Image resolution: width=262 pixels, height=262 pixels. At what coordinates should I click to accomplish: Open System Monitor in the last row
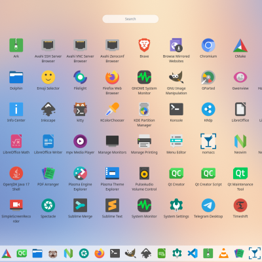pos(144,205)
